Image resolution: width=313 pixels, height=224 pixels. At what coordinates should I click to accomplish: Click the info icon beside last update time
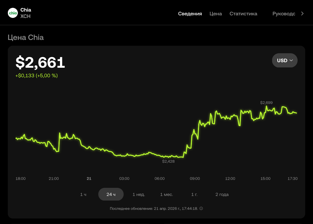[x=201, y=208]
